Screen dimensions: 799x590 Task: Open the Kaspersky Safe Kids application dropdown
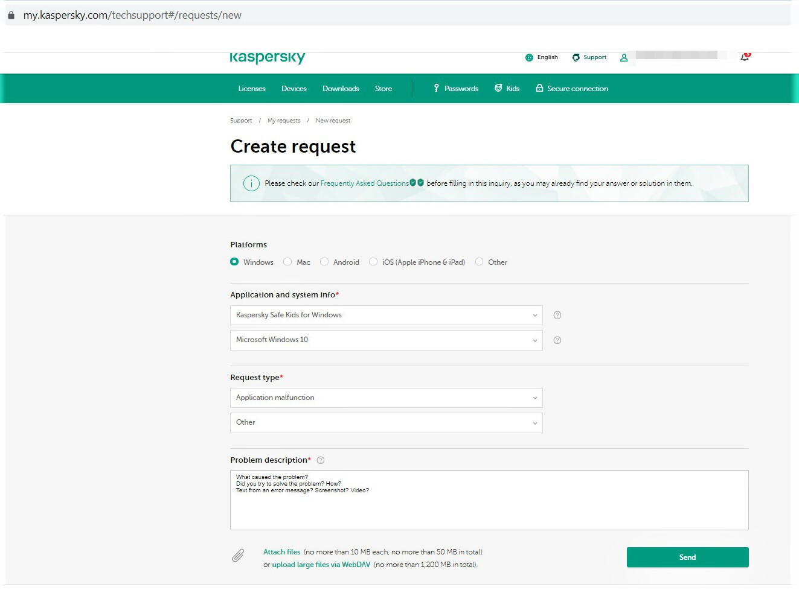386,315
